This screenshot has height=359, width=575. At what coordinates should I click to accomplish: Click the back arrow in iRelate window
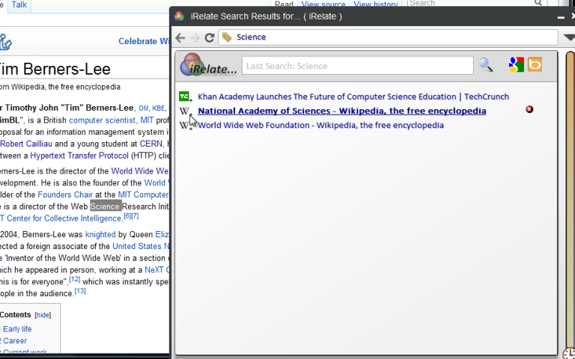click(x=180, y=37)
